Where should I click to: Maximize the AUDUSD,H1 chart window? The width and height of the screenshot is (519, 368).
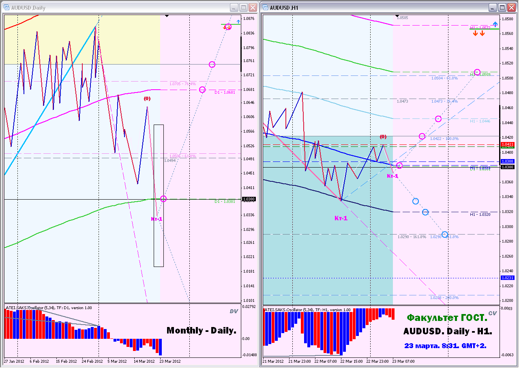pyautogui.click(x=502, y=8)
